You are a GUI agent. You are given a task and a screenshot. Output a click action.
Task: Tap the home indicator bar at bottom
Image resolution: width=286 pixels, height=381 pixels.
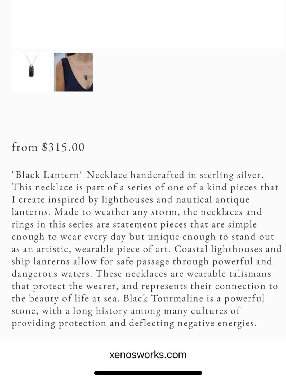point(148,373)
